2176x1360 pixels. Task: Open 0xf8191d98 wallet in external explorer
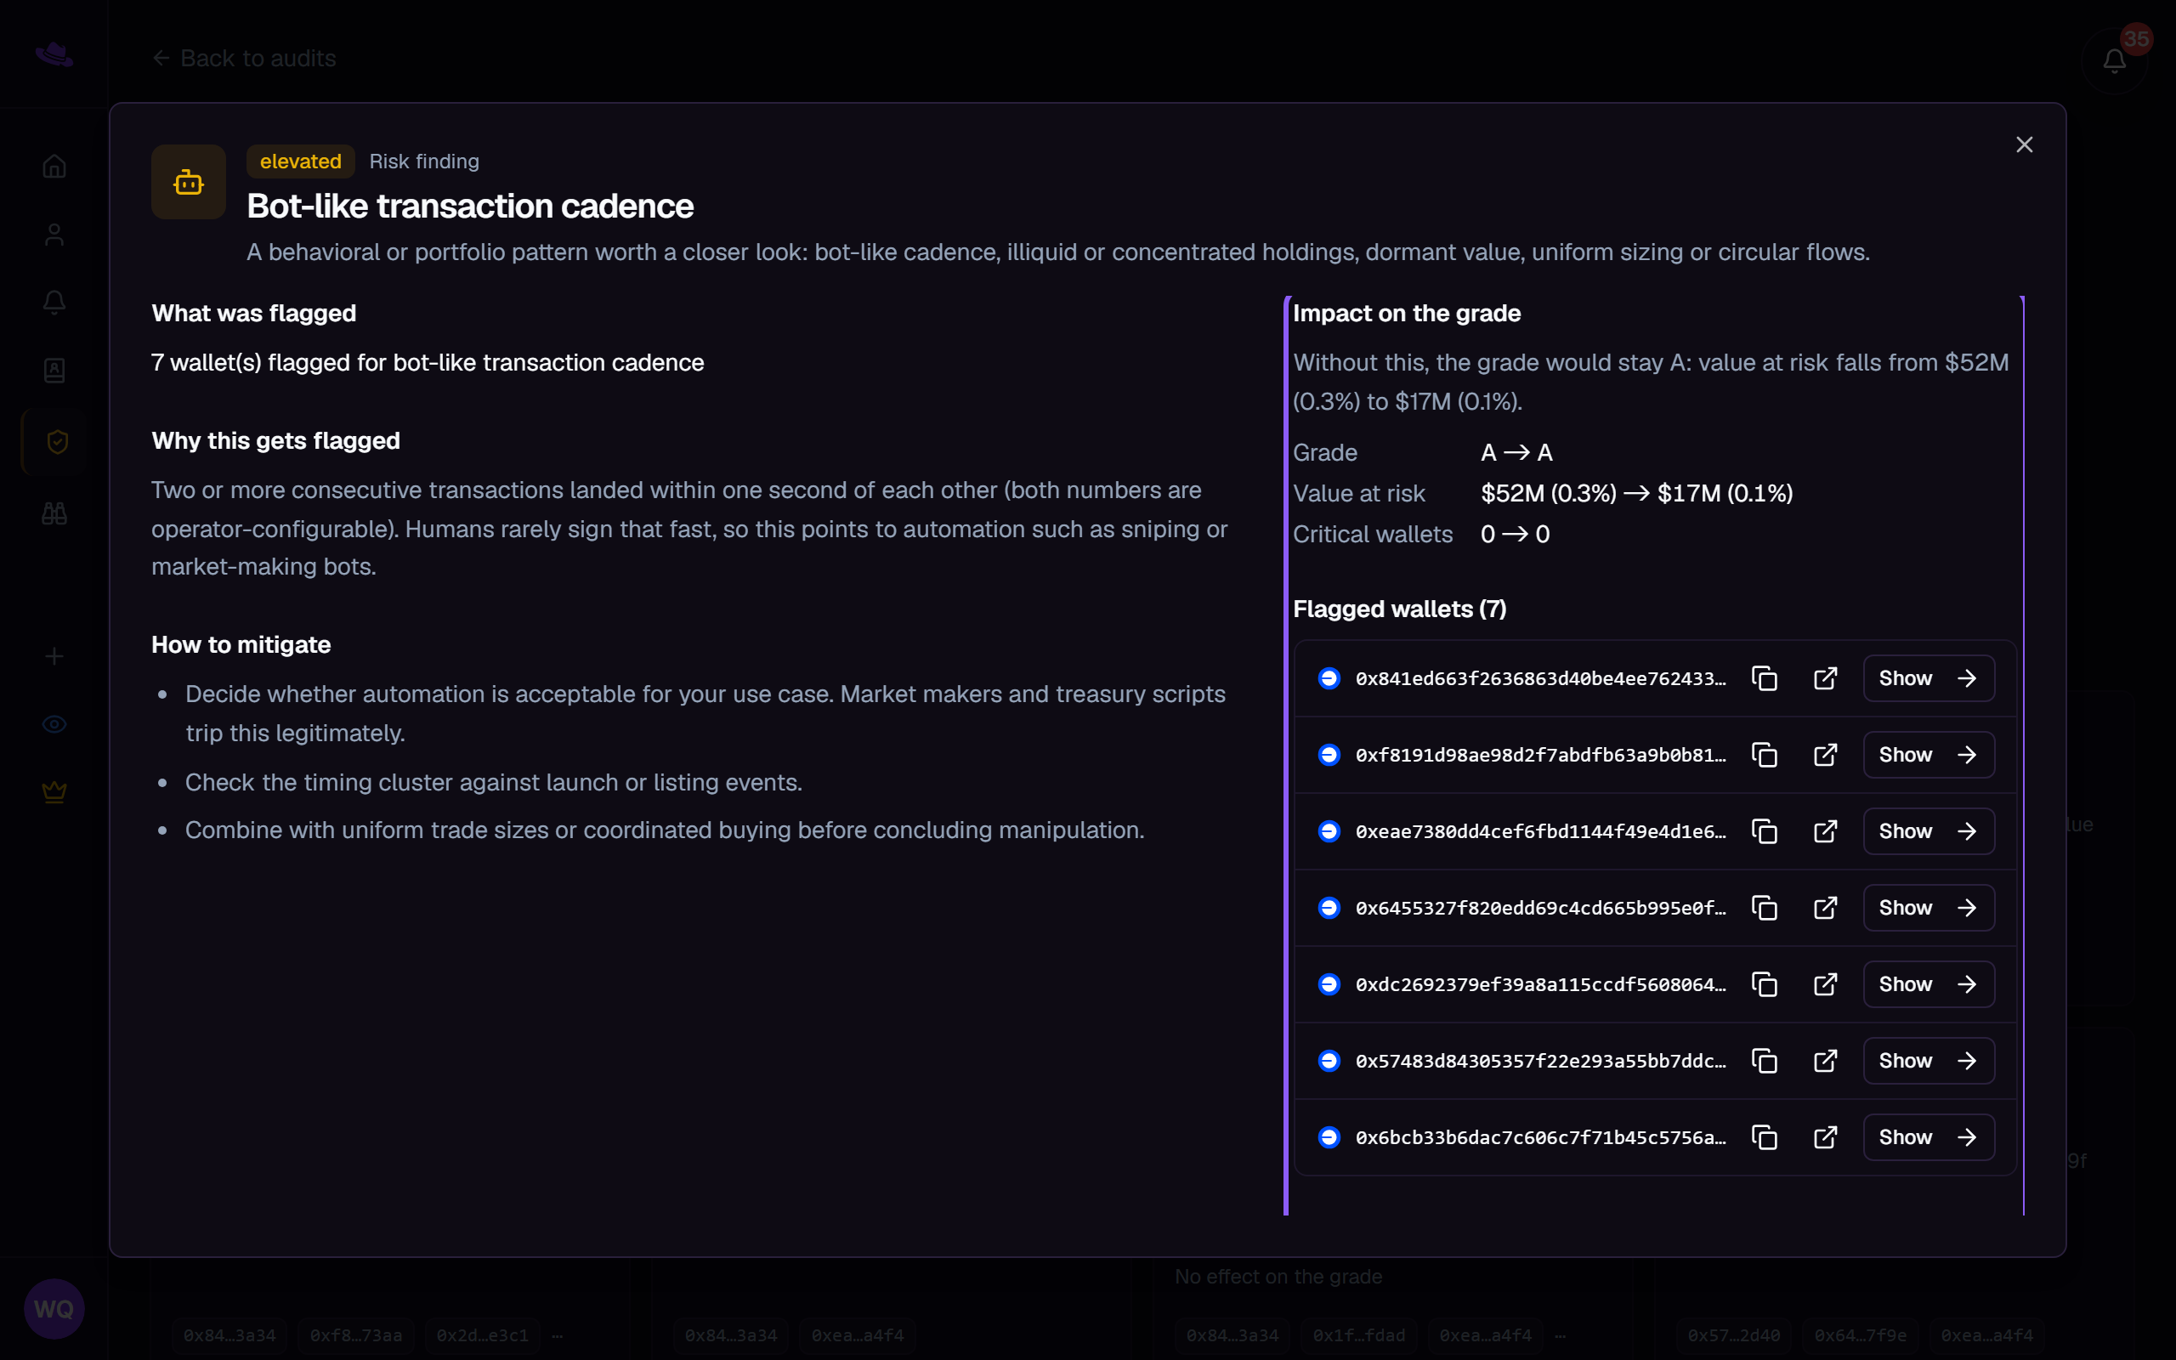tap(1825, 755)
